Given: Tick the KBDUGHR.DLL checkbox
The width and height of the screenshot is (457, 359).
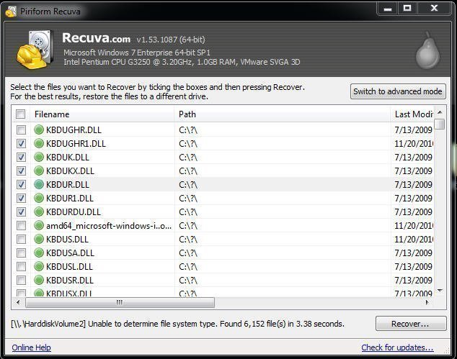Looking at the screenshot, I should [x=21, y=129].
